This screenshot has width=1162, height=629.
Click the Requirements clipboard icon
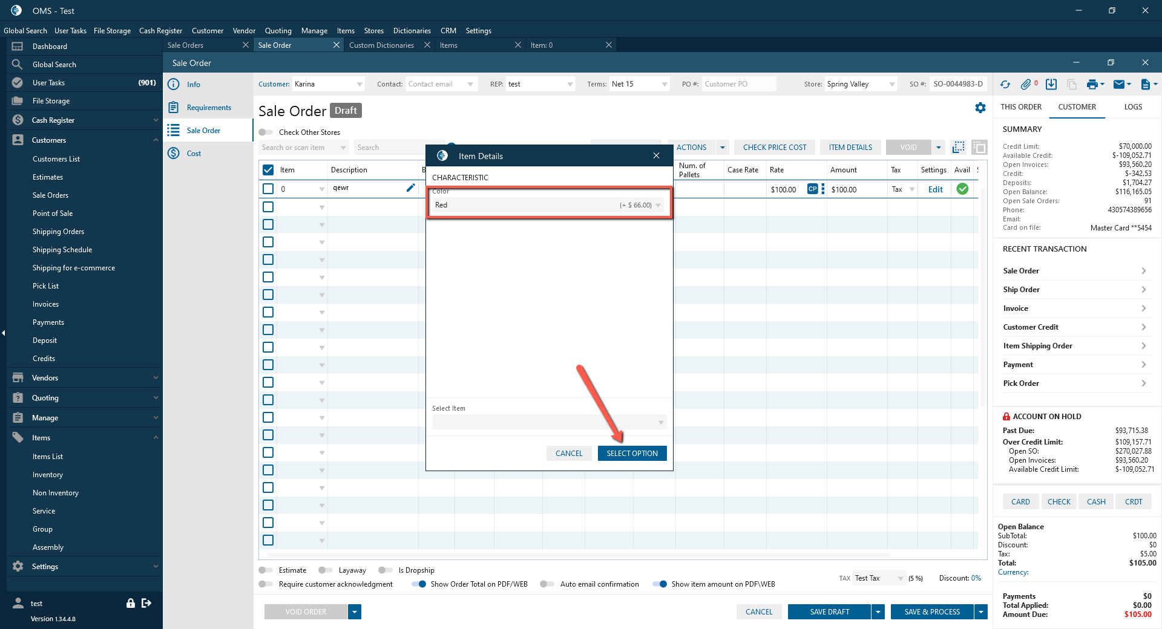click(174, 108)
